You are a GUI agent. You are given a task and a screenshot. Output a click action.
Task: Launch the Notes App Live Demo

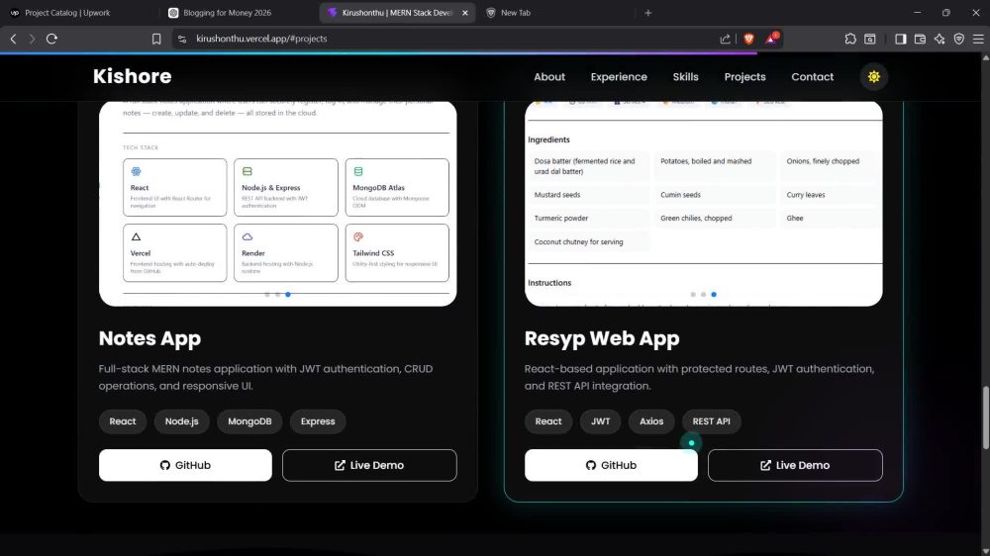click(x=369, y=465)
